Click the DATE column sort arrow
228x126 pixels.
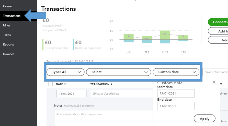tap(65, 84)
